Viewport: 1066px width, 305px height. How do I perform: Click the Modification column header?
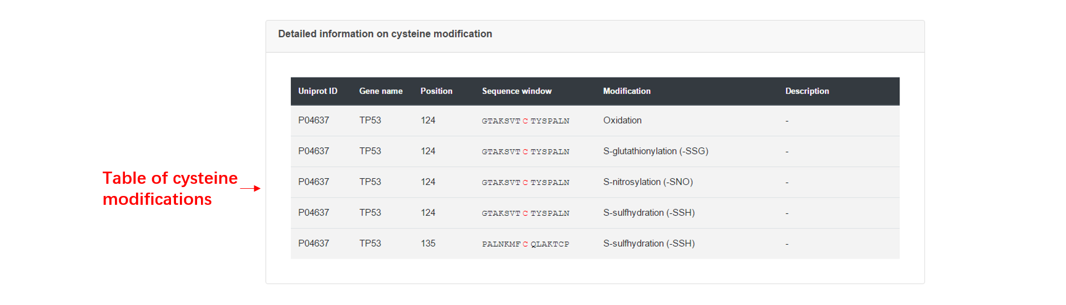pos(627,91)
